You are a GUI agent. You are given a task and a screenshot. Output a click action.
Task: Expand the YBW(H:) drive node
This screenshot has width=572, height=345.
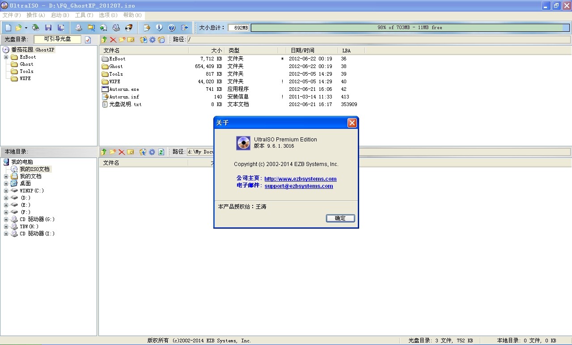(6, 226)
